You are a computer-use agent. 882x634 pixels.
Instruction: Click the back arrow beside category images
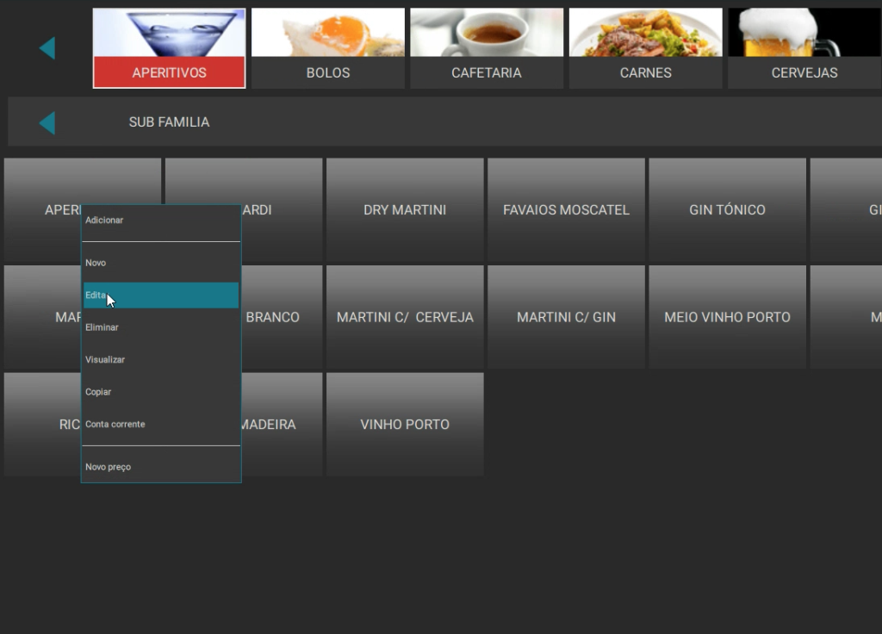click(47, 48)
